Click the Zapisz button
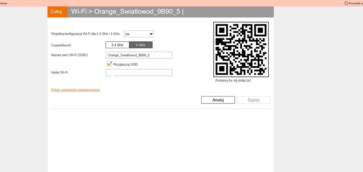Image resolution: width=363 pixels, height=172 pixels. (254, 100)
